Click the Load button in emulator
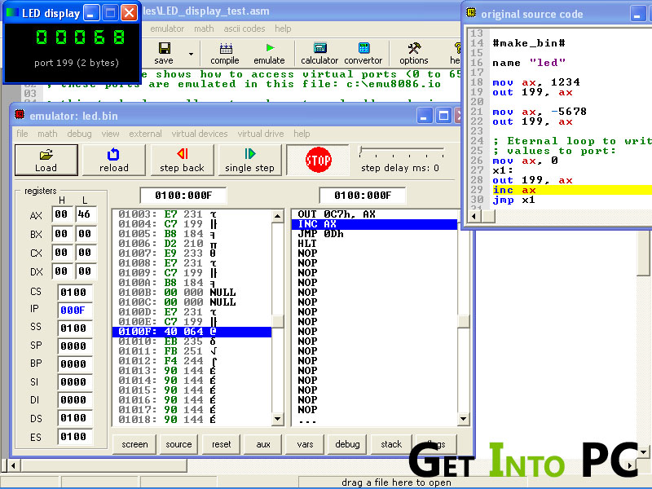Viewport: 652px width, 489px height. [46, 160]
